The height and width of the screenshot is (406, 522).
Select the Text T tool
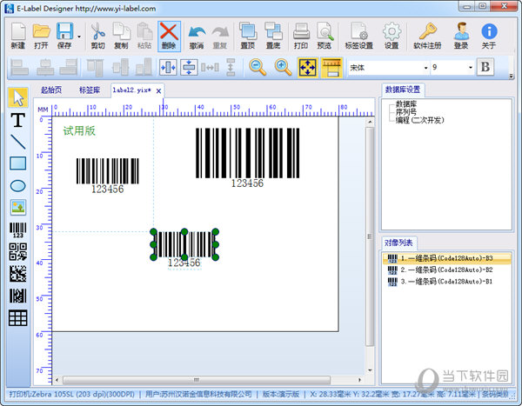point(18,120)
